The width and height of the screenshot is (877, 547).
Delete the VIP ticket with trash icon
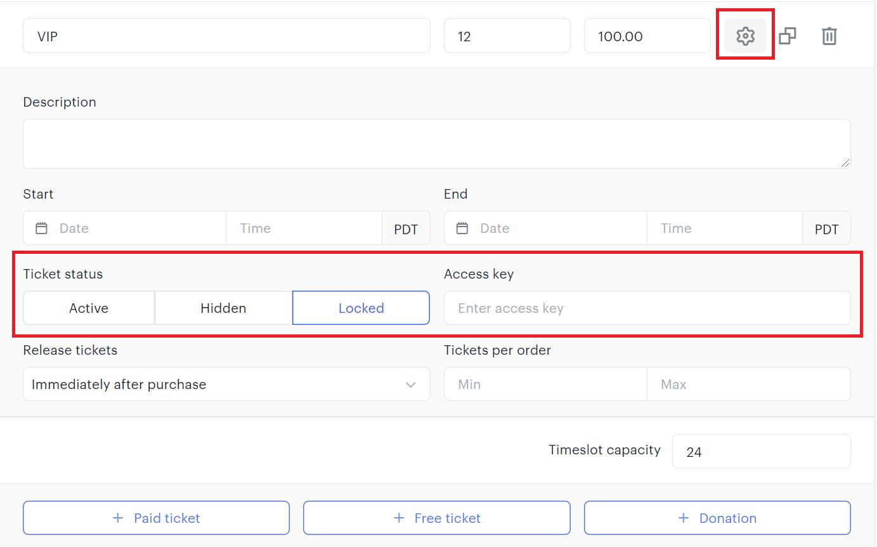coord(829,36)
